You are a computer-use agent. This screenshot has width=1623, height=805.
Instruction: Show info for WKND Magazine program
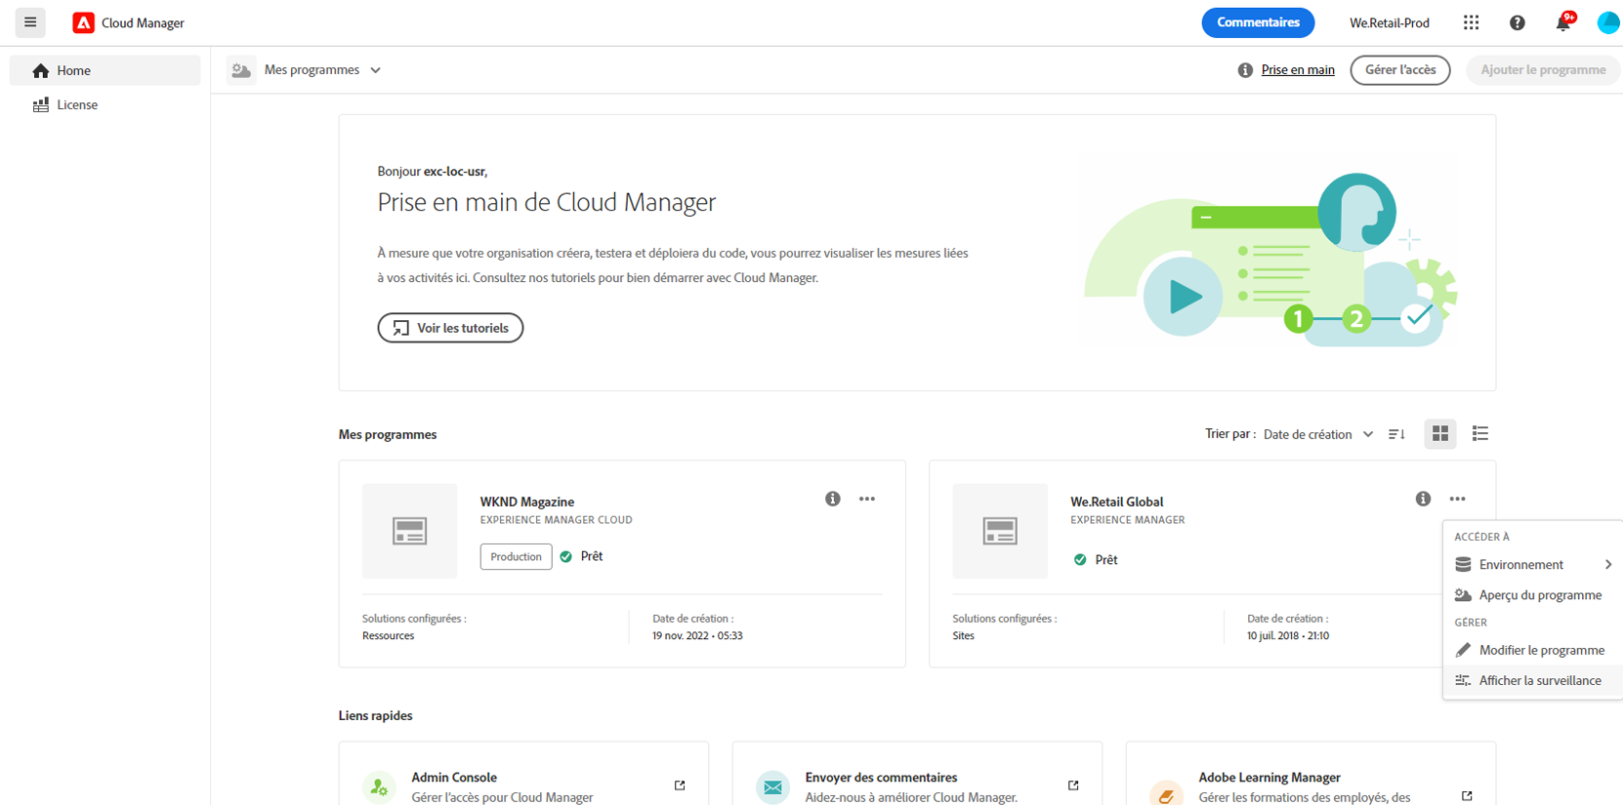pyautogui.click(x=832, y=499)
